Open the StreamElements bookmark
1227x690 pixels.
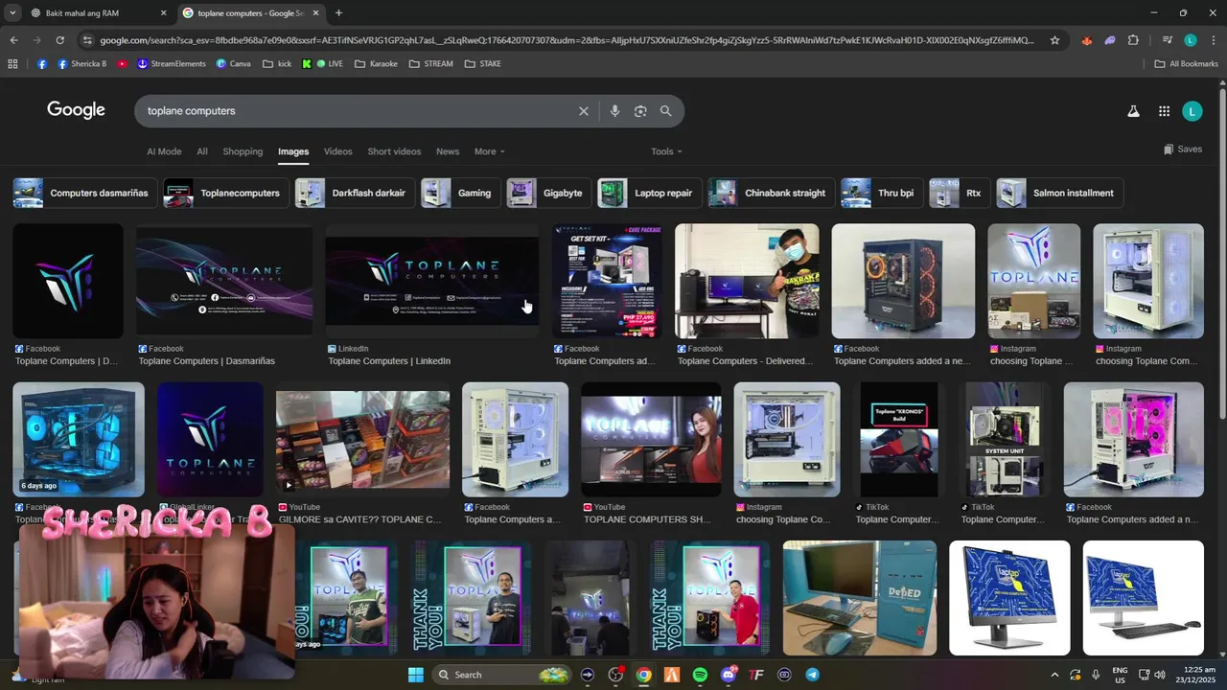(172, 64)
